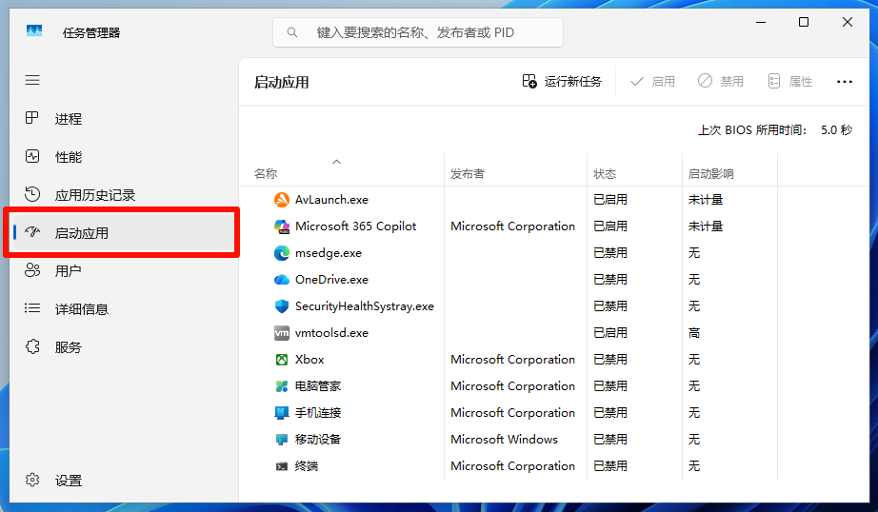Click the sort arrow above 名称 column
This screenshot has height=512, width=878.
point(336,162)
